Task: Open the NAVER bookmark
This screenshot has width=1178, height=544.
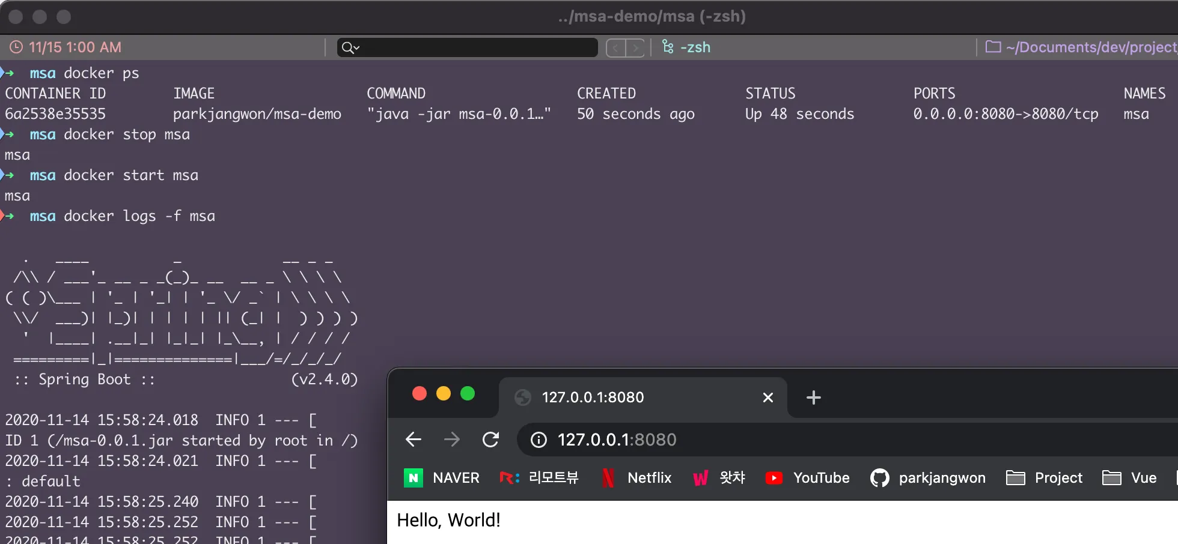Action: tap(442, 478)
